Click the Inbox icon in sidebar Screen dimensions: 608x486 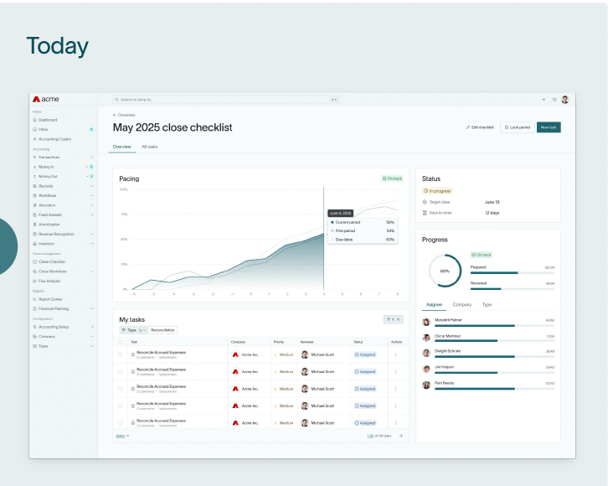pos(34,129)
